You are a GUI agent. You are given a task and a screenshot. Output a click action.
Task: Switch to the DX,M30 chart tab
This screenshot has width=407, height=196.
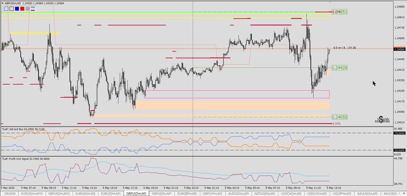10,193
